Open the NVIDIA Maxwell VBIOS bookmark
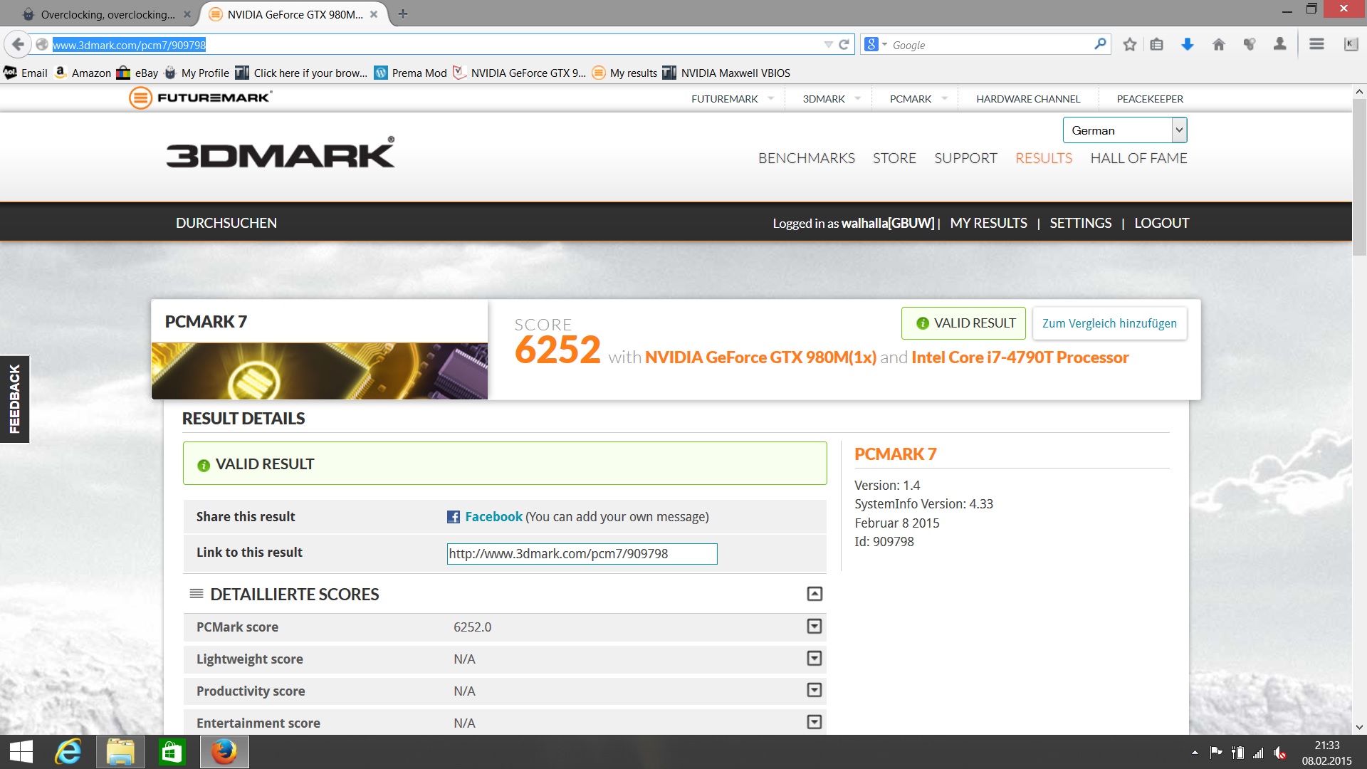The image size is (1367, 769). pos(726,73)
